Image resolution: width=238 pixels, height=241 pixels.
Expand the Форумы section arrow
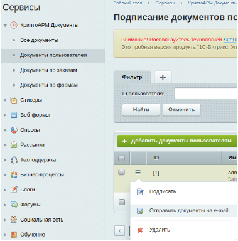click(5, 205)
